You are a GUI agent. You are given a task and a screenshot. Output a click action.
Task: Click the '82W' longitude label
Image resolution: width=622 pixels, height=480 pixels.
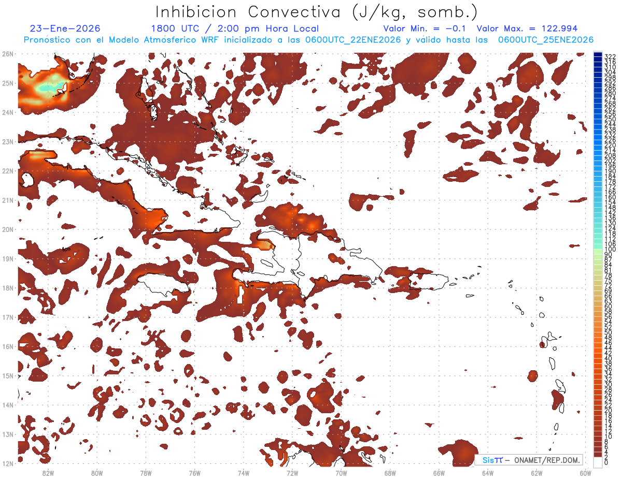48,473
